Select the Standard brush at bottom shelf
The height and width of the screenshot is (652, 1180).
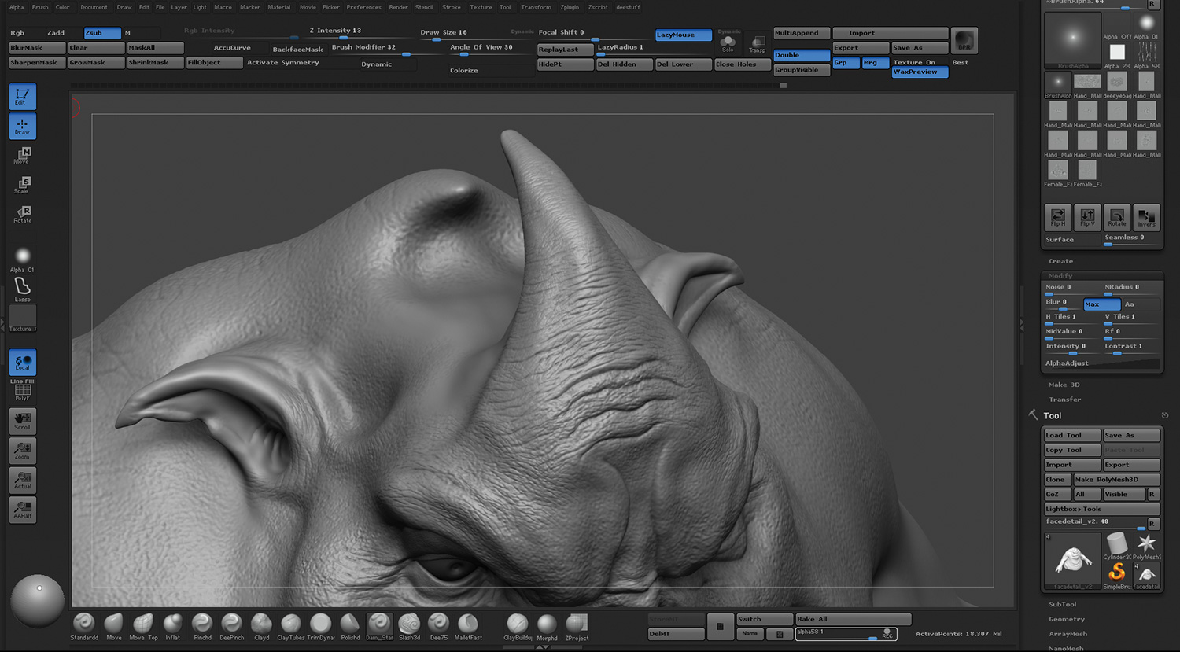(x=84, y=627)
